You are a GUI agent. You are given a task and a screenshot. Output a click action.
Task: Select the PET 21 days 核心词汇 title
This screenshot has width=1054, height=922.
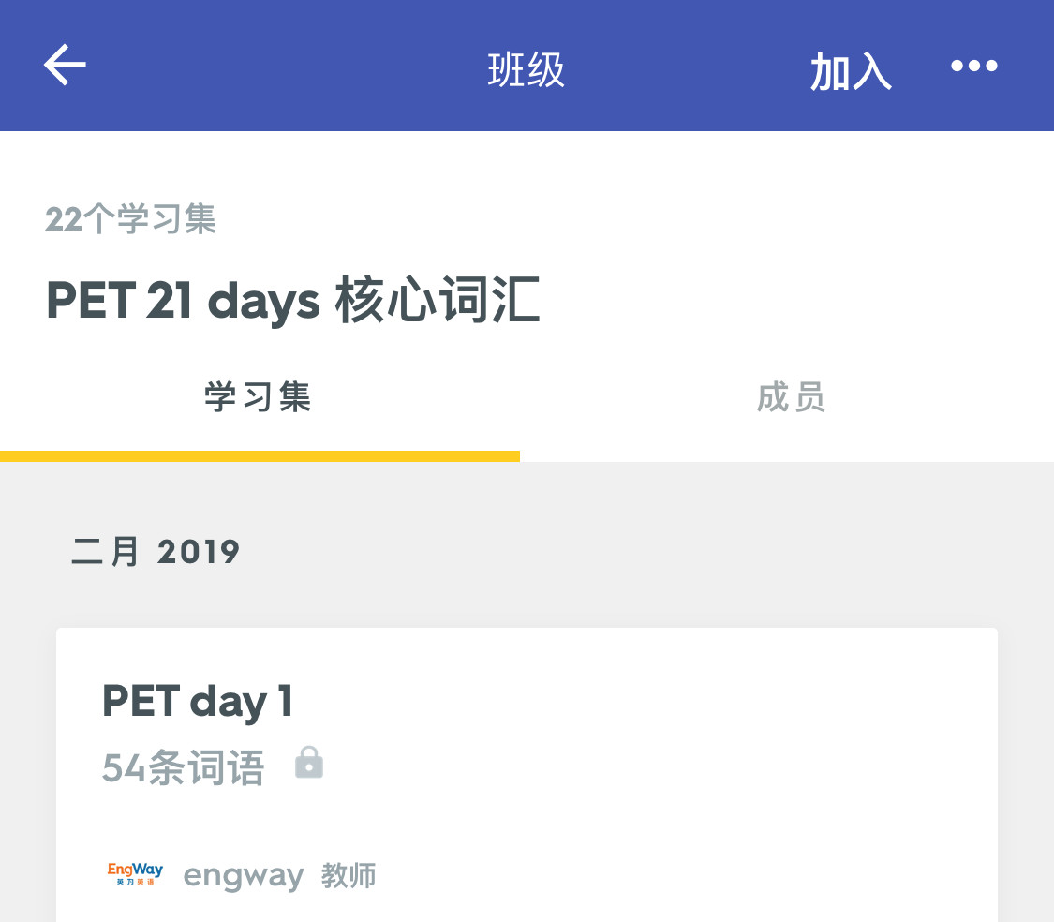pos(293,302)
